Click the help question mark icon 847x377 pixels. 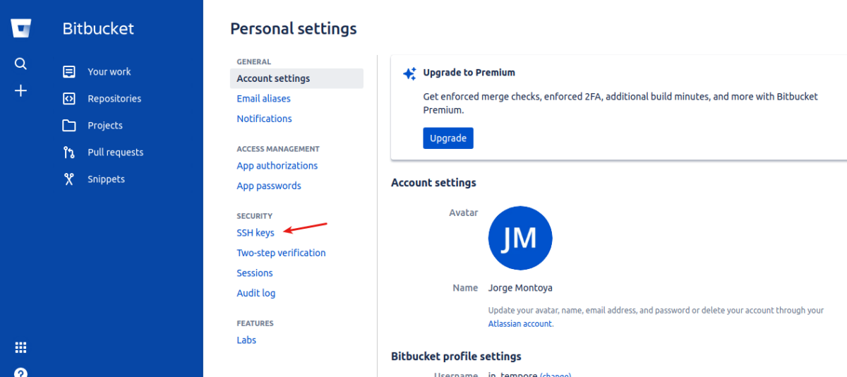[21, 372]
